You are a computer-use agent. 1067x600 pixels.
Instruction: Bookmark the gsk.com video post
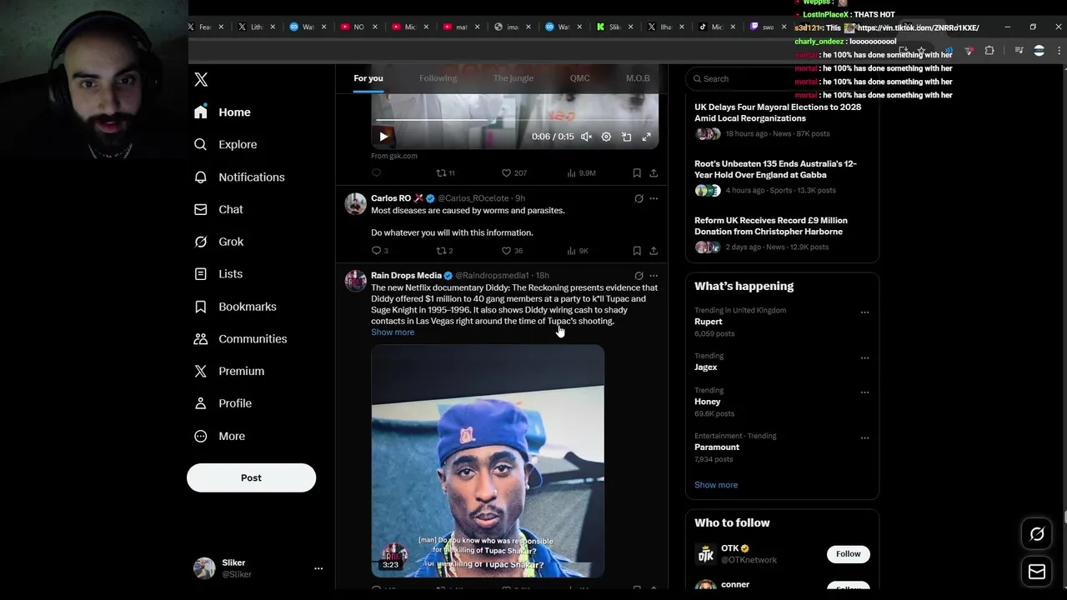(x=637, y=173)
